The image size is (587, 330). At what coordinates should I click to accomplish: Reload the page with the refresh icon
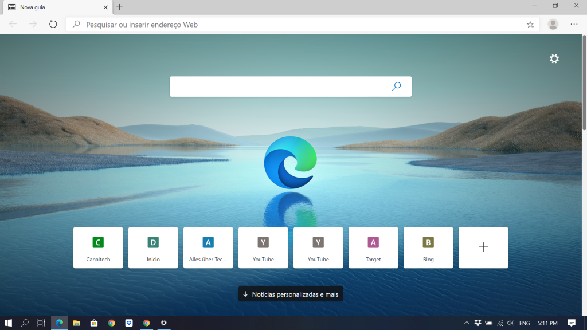click(53, 24)
